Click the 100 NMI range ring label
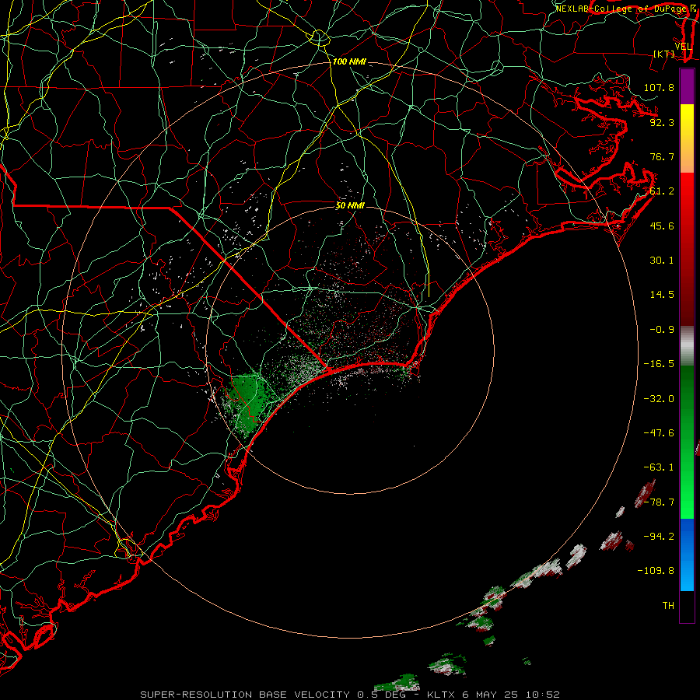700x700 pixels. pos(349,61)
